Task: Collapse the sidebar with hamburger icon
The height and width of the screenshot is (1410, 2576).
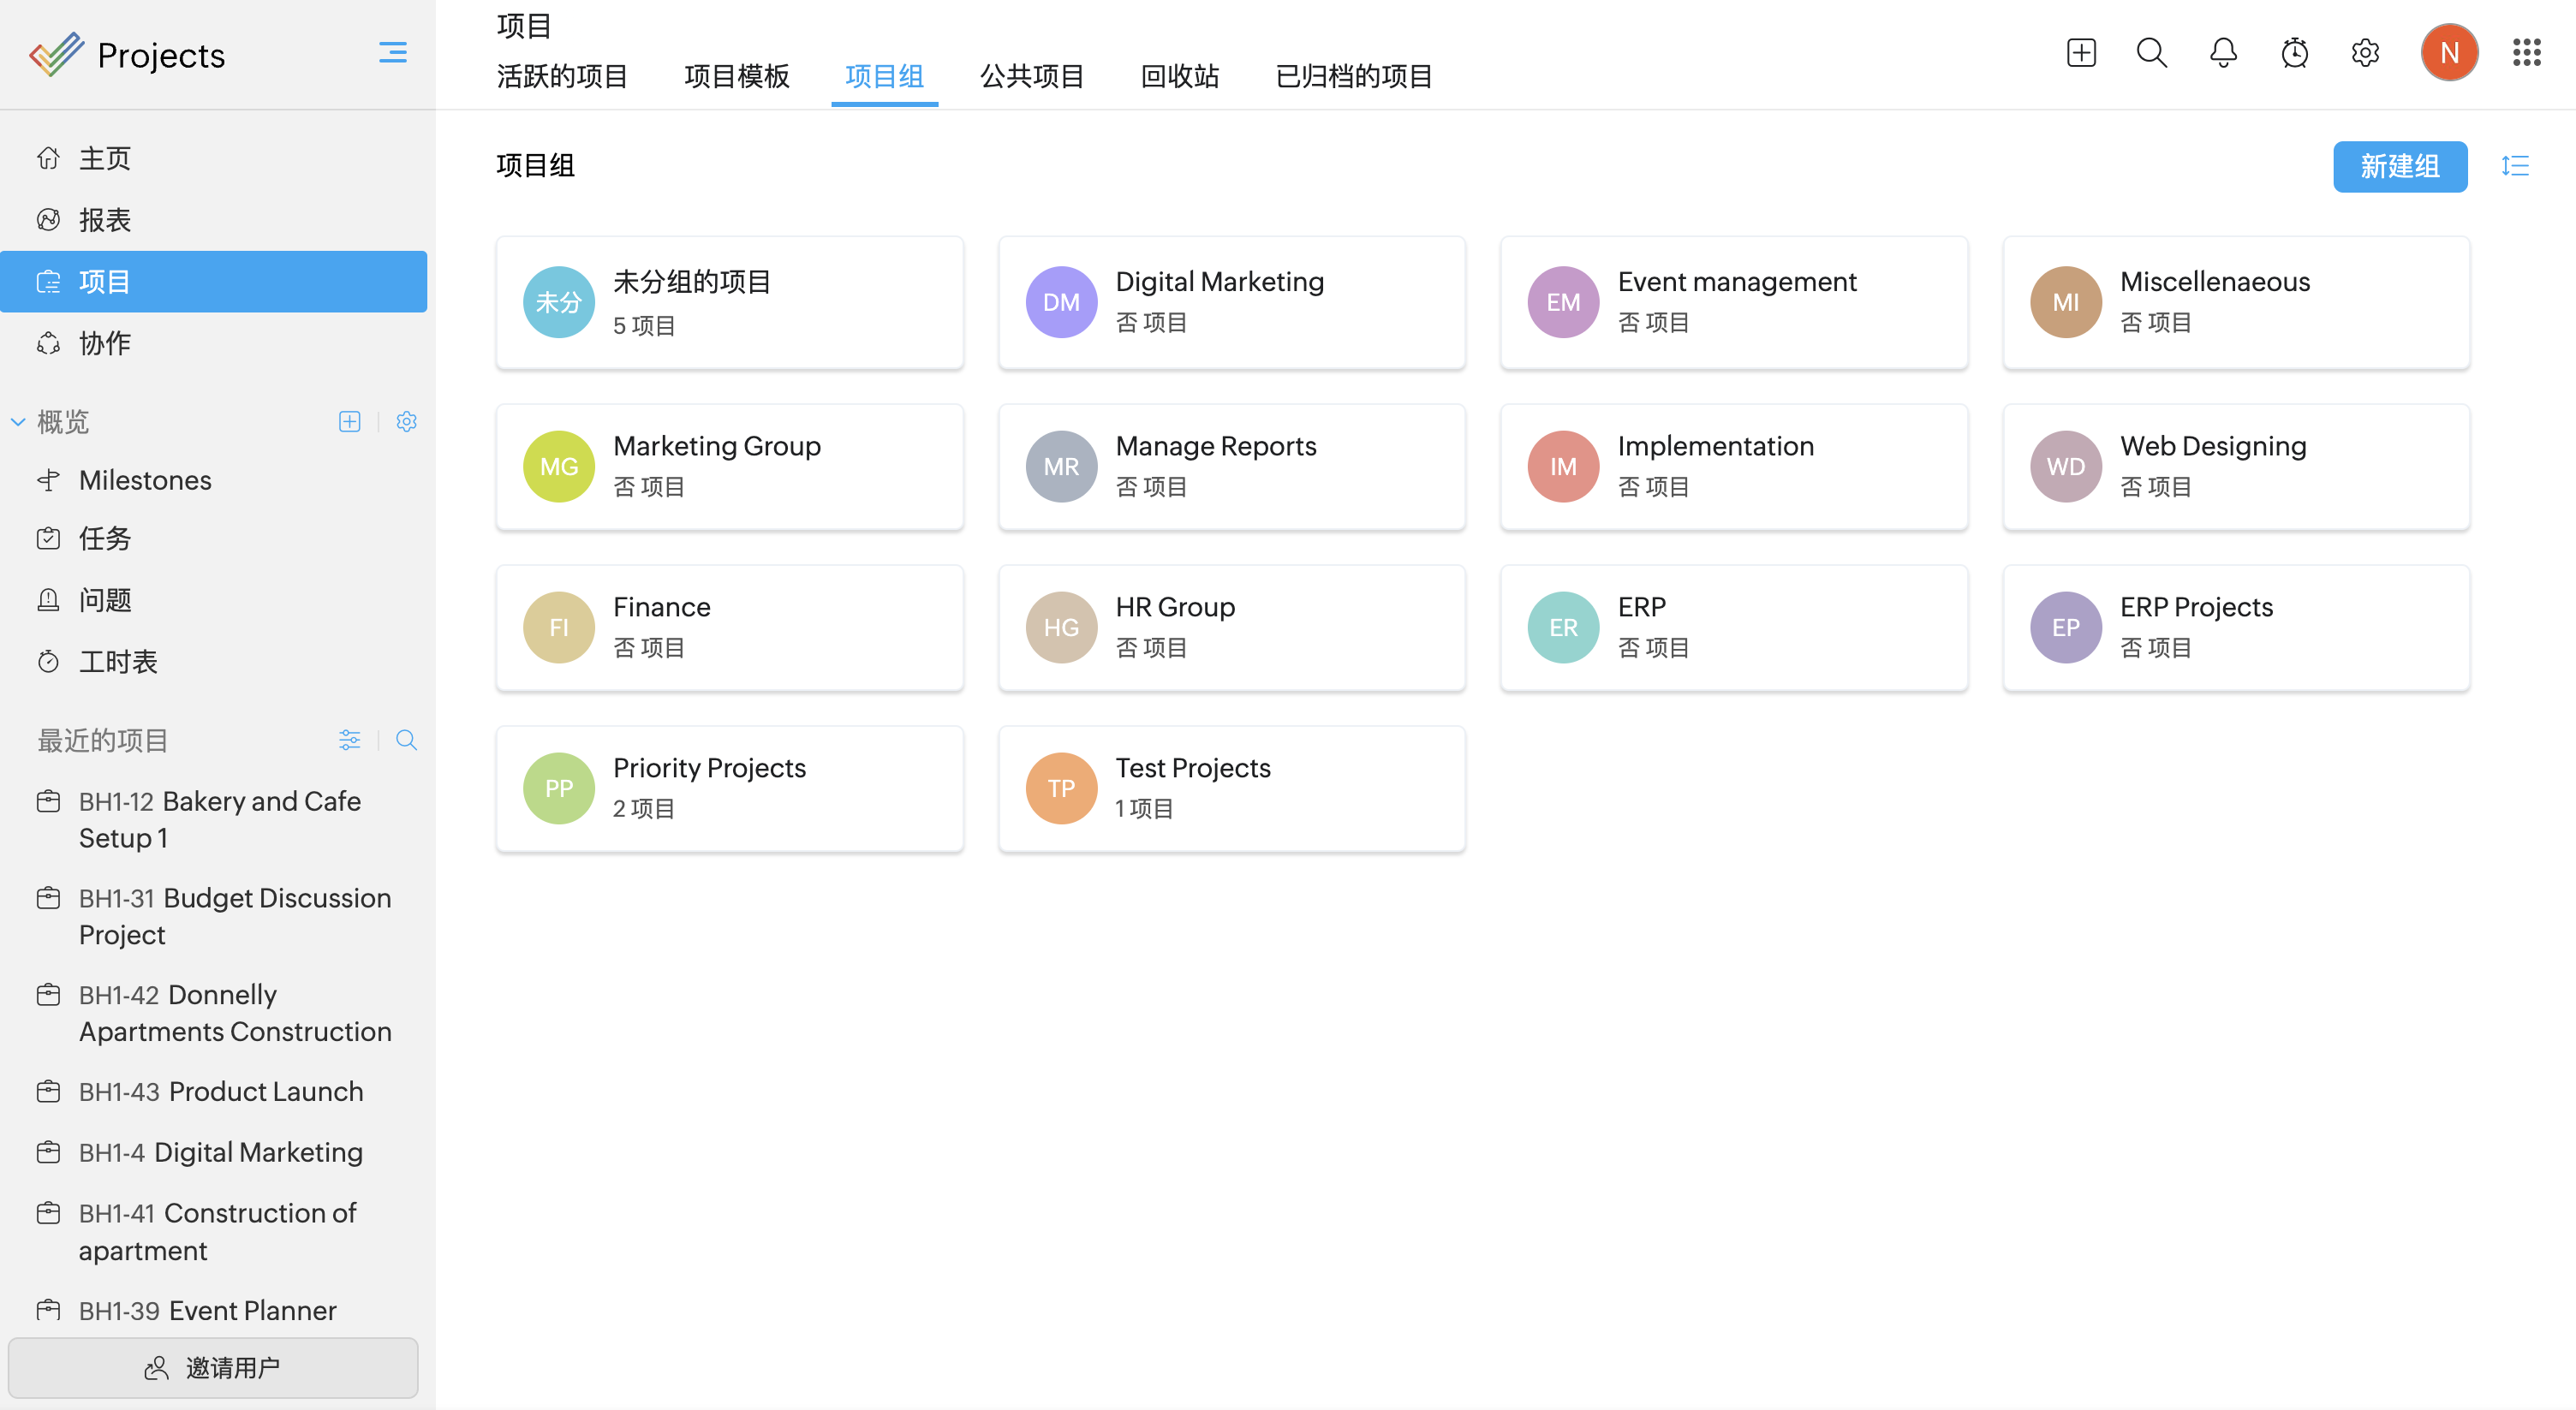Action: coord(392,53)
